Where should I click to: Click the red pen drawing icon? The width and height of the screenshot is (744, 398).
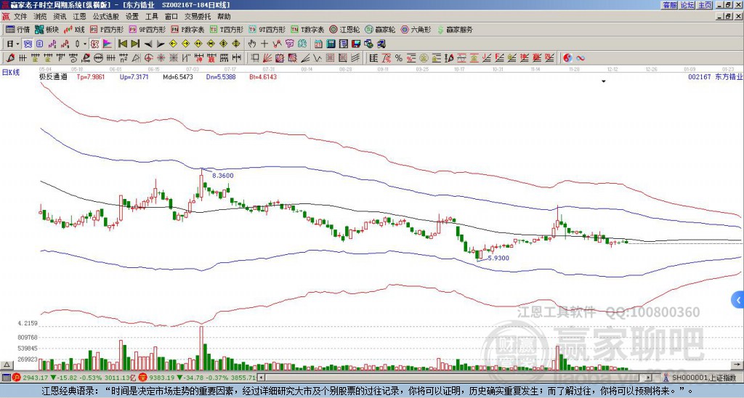10,58
